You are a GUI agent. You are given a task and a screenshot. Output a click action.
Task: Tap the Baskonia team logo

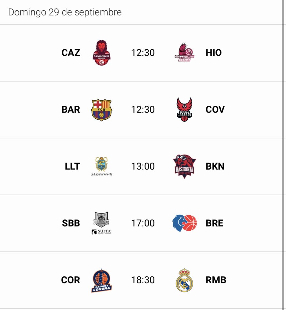[x=184, y=166]
